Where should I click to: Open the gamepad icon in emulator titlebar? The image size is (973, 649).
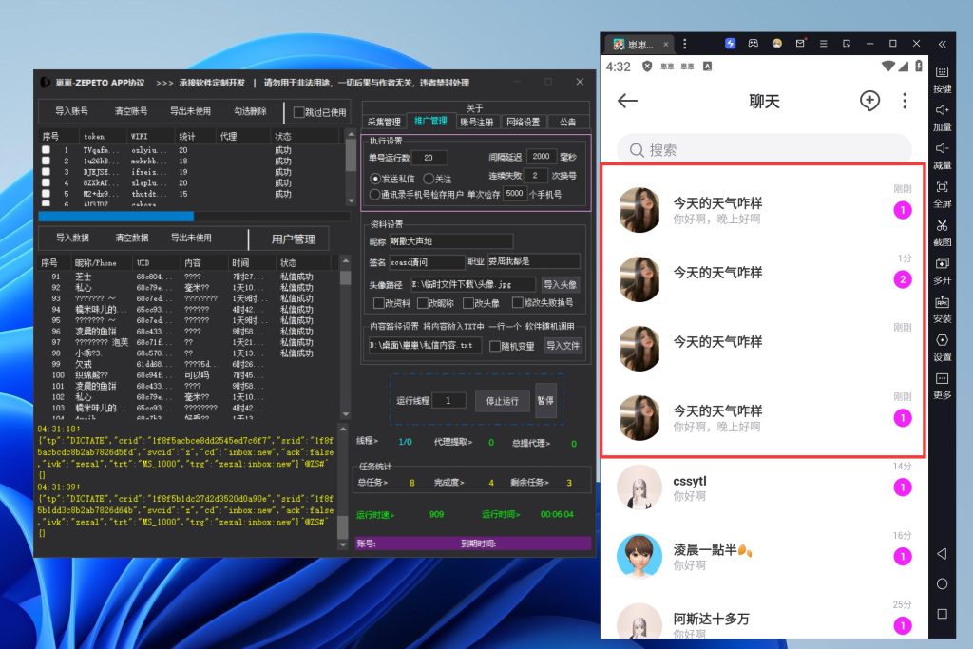coord(753,44)
